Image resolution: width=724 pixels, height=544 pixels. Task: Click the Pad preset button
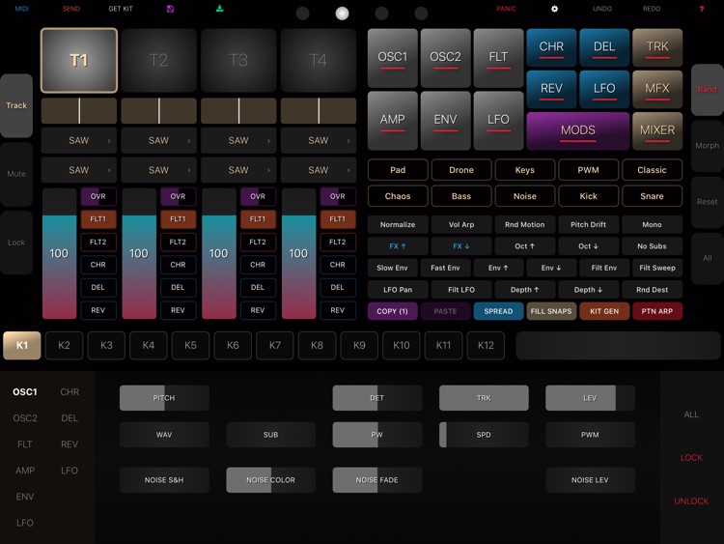pyautogui.click(x=398, y=170)
